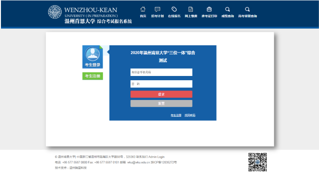Click the green 考生注册 button
The width and height of the screenshot is (319, 176).
click(x=92, y=76)
